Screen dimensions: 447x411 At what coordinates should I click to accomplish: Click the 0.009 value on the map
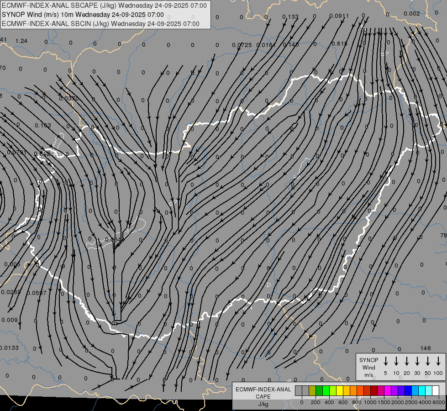[10, 320]
